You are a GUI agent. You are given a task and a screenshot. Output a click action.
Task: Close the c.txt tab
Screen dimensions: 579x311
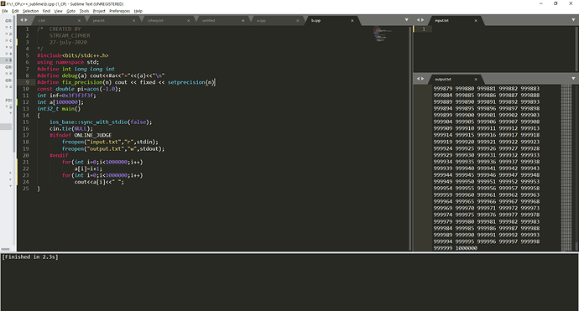coord(79,21)
